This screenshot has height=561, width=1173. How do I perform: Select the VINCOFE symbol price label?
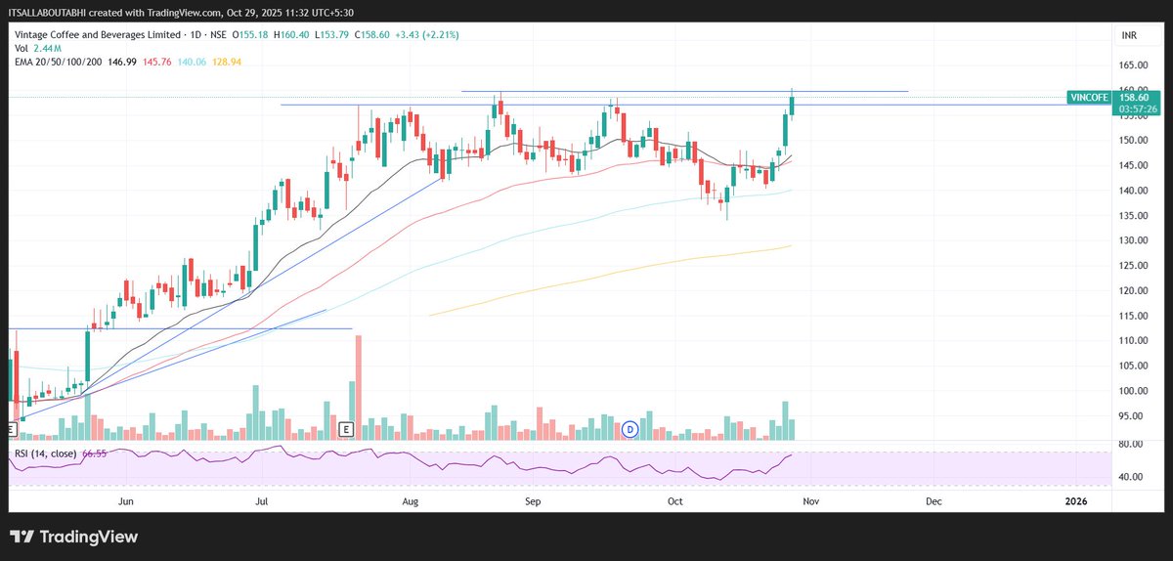(1089, 98)
